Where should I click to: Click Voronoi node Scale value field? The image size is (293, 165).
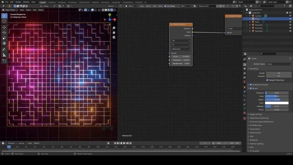point(181,56)
